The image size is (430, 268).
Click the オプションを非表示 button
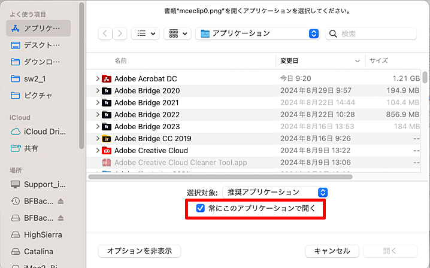(x=140, y=251)
